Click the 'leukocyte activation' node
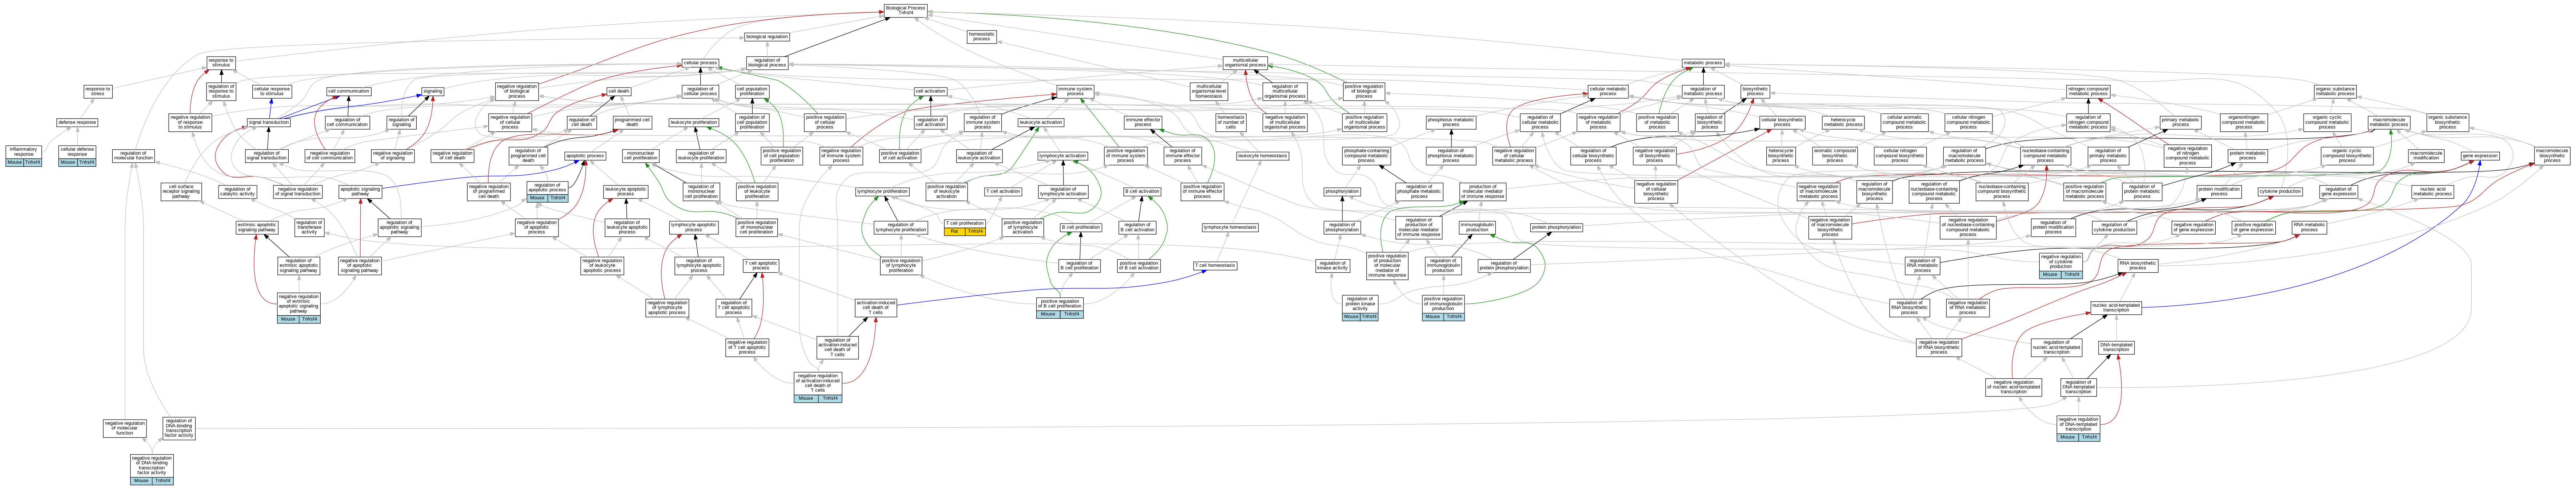Screen dimensions: 2576x489 tap(1041, 123)
